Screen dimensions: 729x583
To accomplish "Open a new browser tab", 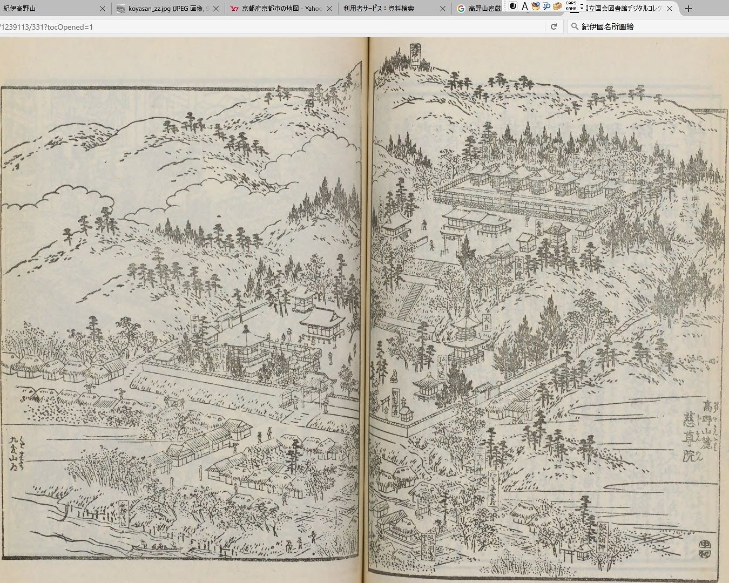I will click(688, 9).
